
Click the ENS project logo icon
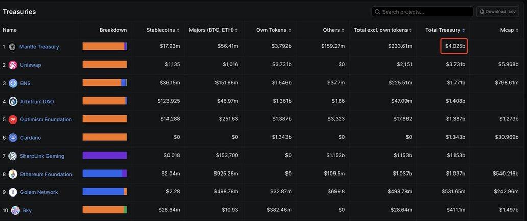click(13, 83)
